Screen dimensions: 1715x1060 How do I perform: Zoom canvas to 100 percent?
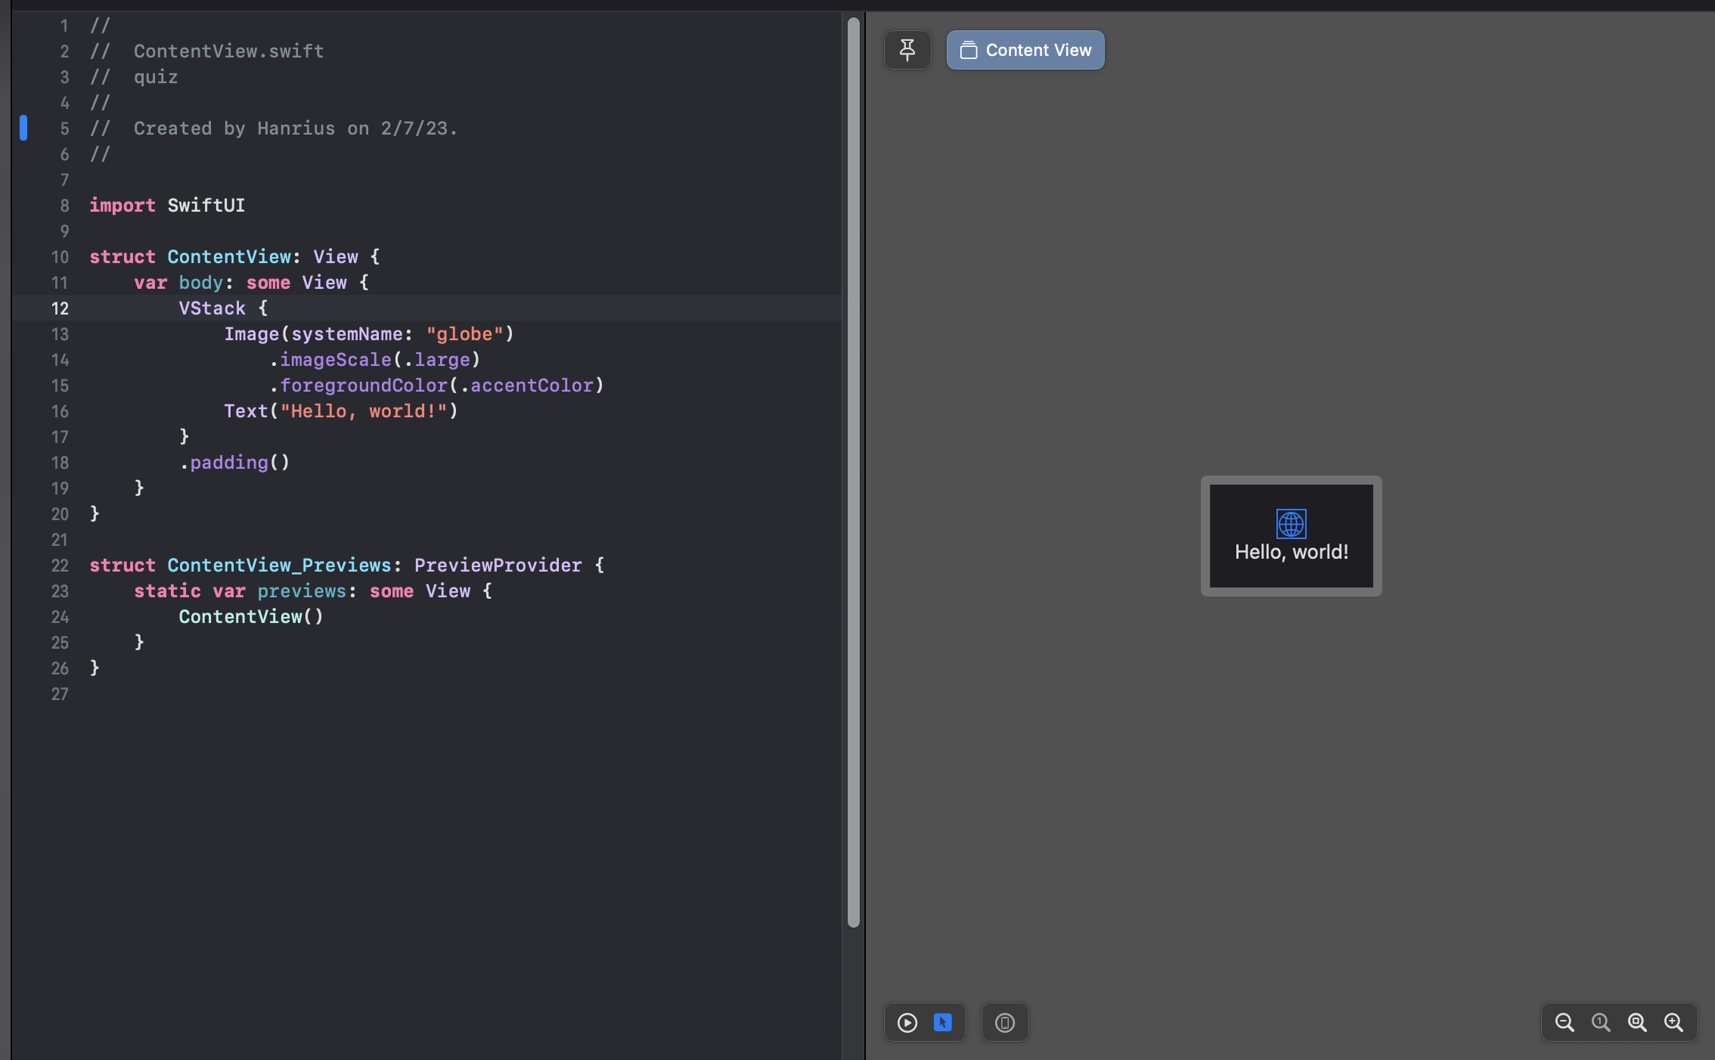point(1601,1023)
